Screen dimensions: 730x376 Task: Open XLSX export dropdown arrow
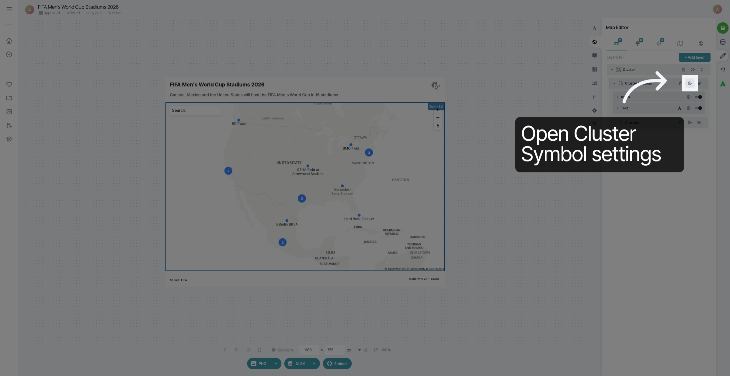314,364
